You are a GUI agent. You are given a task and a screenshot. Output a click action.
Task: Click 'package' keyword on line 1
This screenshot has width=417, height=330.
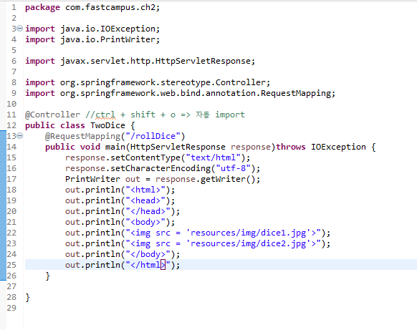point(42,8)
